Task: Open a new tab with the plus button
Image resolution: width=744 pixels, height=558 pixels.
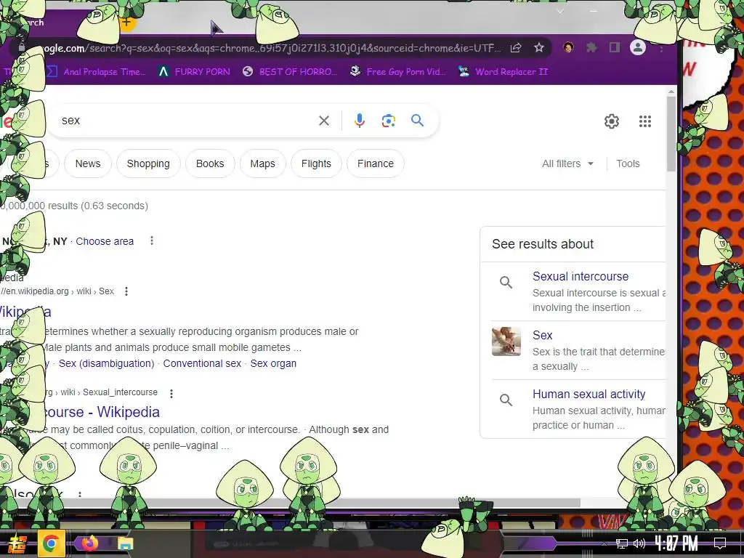Action: point(126,23)
